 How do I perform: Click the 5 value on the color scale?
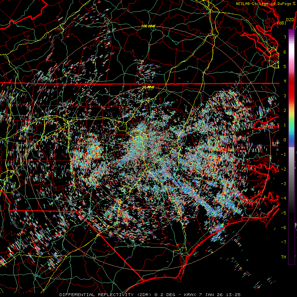285,66
